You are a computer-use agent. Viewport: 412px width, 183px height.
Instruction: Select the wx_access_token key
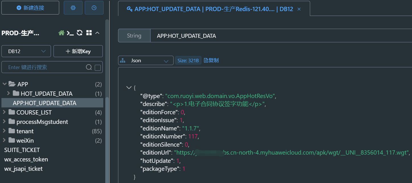(26, 159)
